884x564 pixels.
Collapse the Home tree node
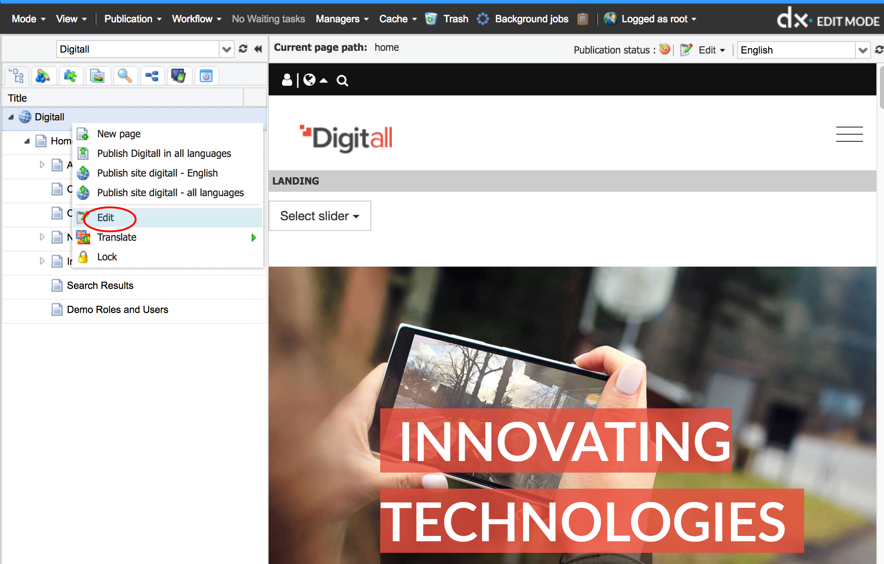pyautogui.click(x=27, y=141)
